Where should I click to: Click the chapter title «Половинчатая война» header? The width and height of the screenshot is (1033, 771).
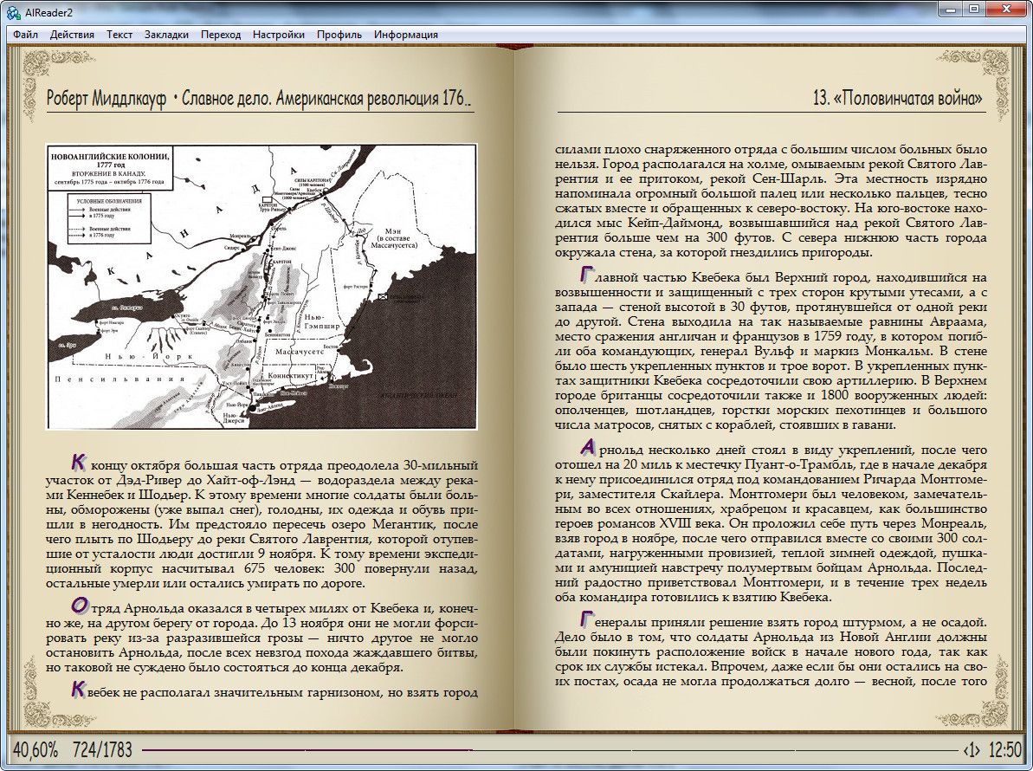tap(898, 98)
